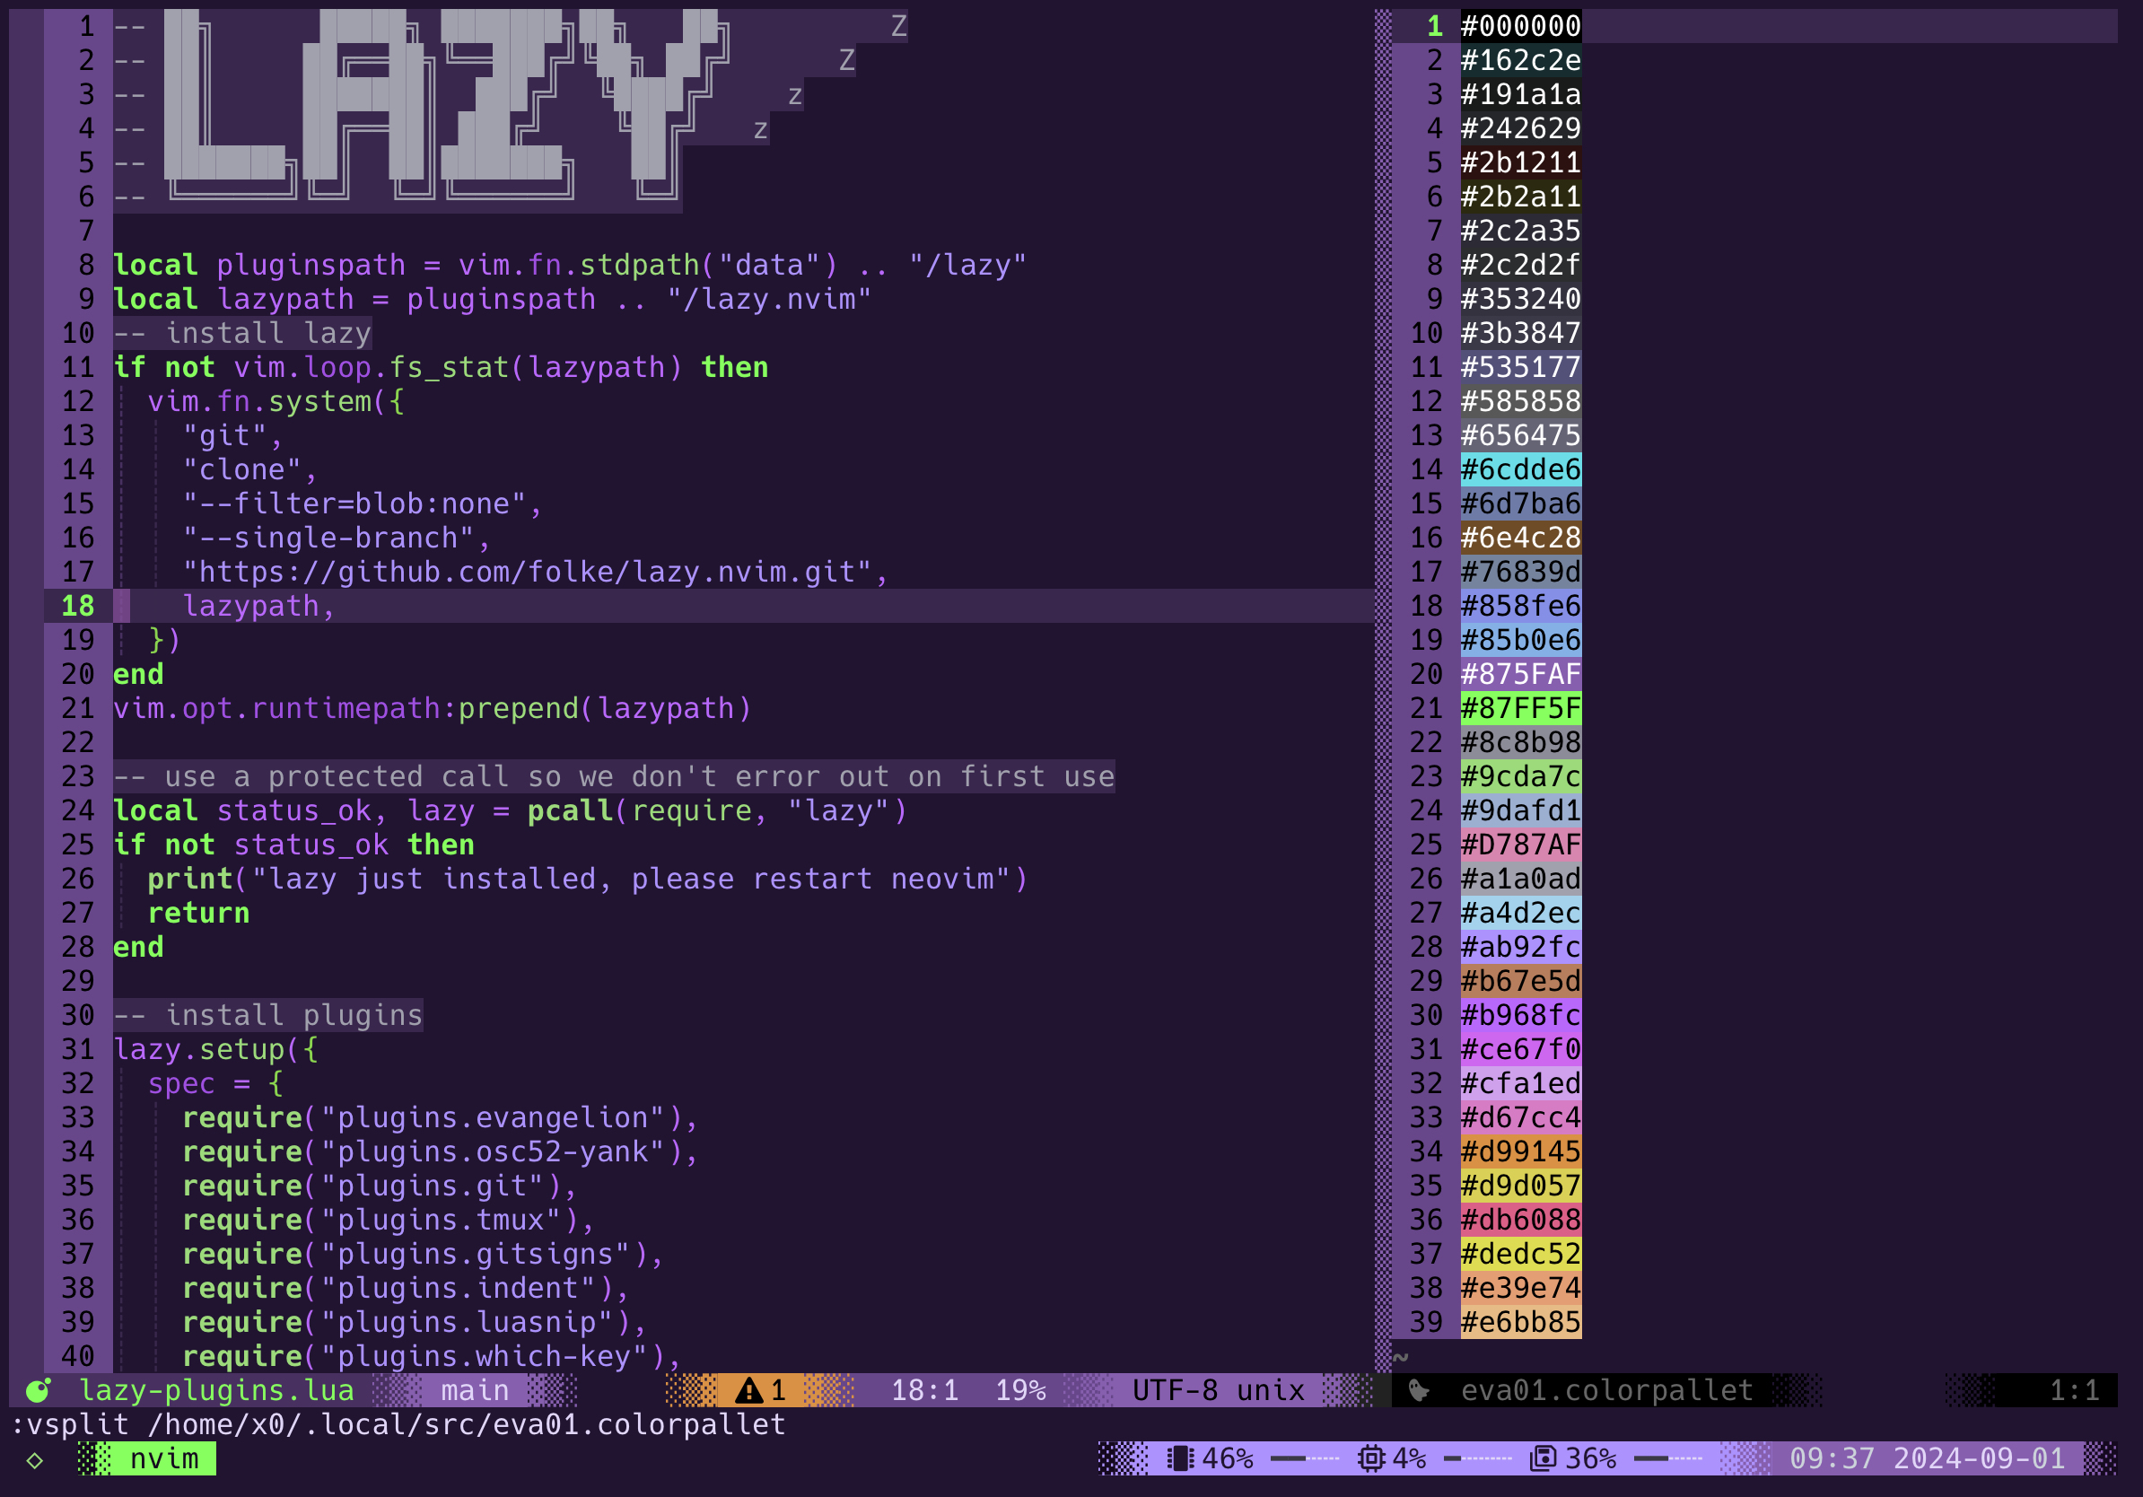Viewport: 2143px width, 1497px height.
Task: Place cursor on the lazy.setup line
Action: 214,1050
